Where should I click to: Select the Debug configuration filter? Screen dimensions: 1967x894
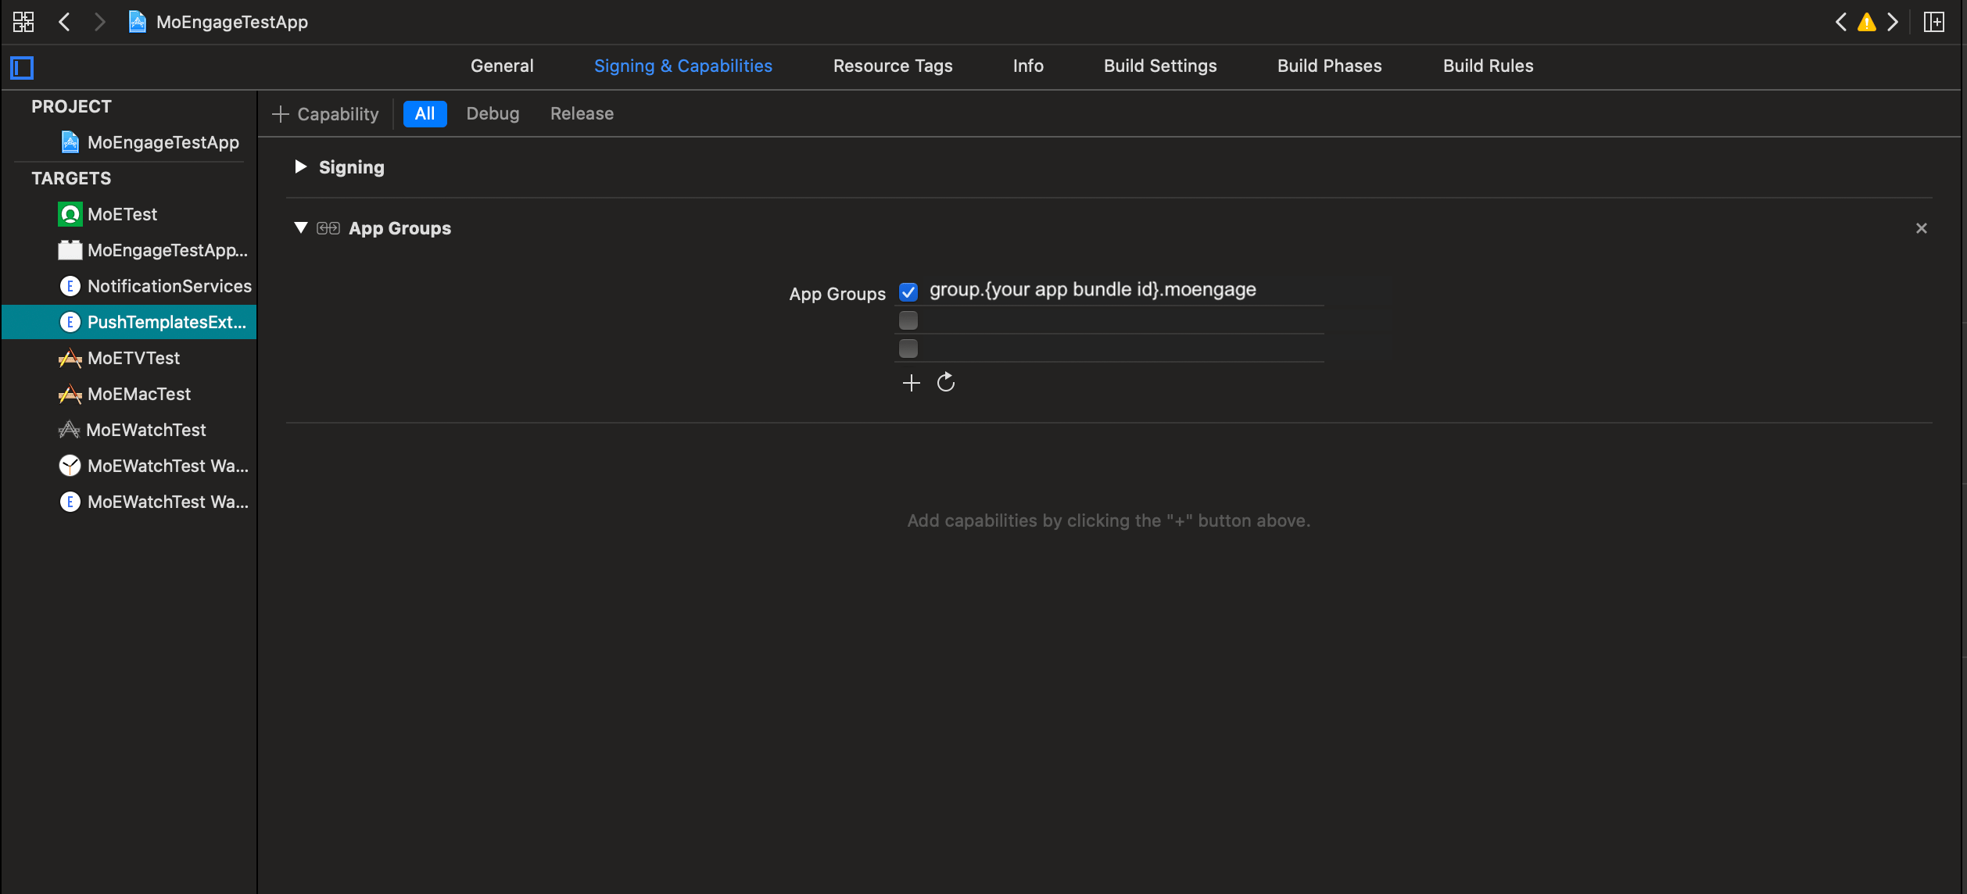(x=493, y=114)
